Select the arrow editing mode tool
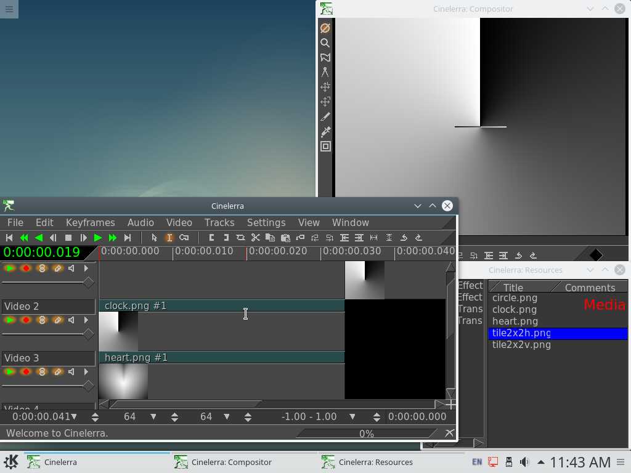The width and height of the screenshot is (631, 473). (154, 238)
